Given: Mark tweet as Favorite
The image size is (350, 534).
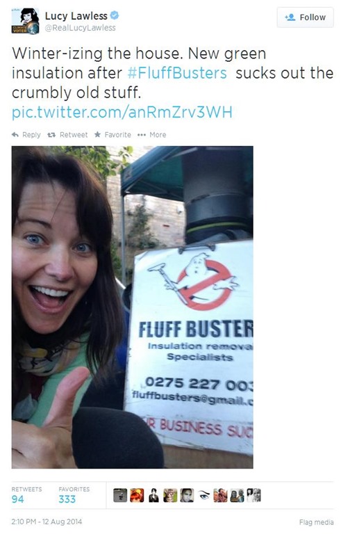Looking at the screenshot, I should pyautogui.click(x=112, y=135).
